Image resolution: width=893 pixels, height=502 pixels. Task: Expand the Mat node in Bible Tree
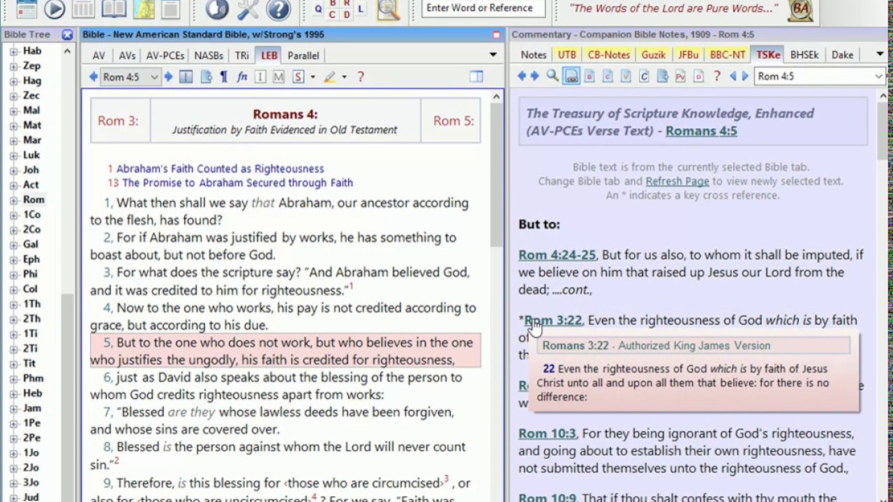tap(13, 125)
